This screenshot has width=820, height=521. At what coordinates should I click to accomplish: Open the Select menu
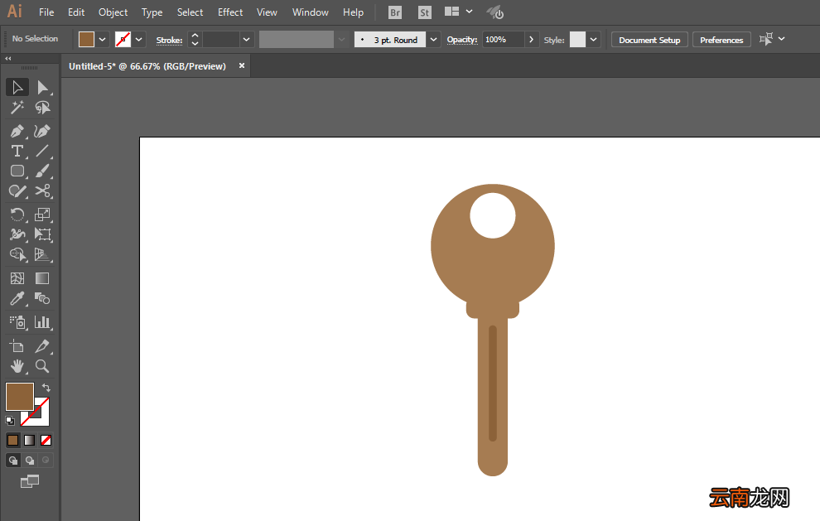coord(190,12)
